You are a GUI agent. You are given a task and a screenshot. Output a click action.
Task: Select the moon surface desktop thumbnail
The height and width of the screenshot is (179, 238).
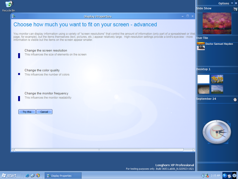[x=203, y=89]
